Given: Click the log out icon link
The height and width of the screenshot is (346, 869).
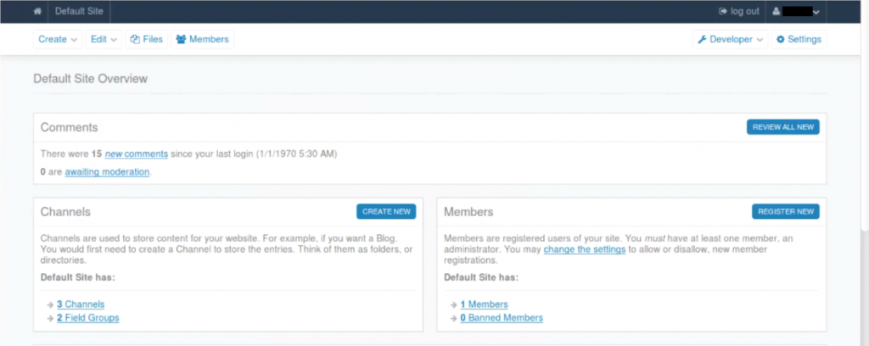Looking at the screenshot, I should 739,11.
